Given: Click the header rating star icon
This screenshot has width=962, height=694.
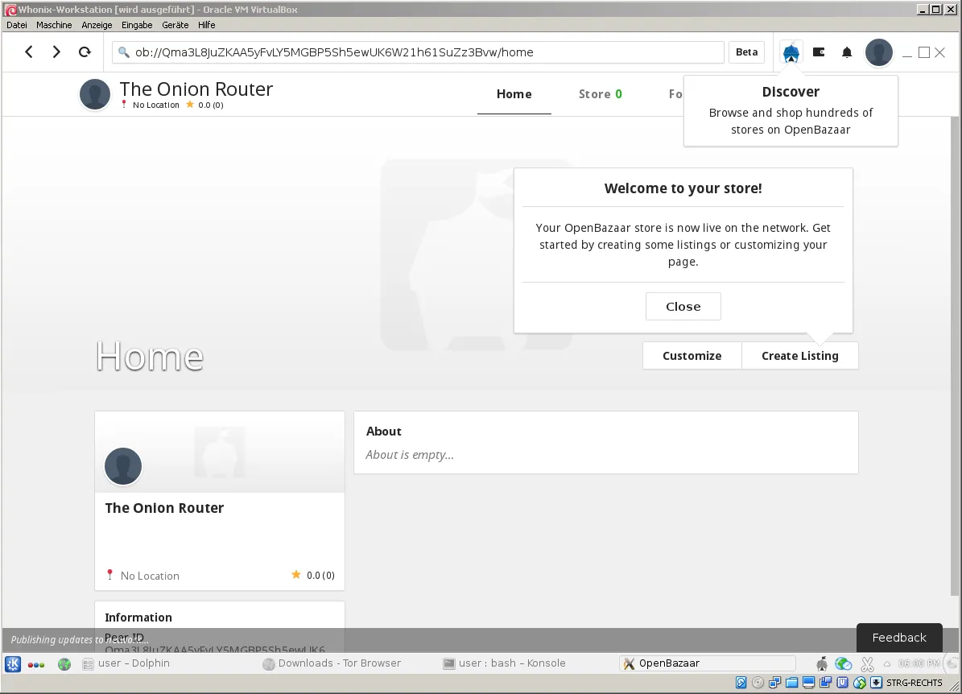Looking at the screenshot, I should 190,105.
